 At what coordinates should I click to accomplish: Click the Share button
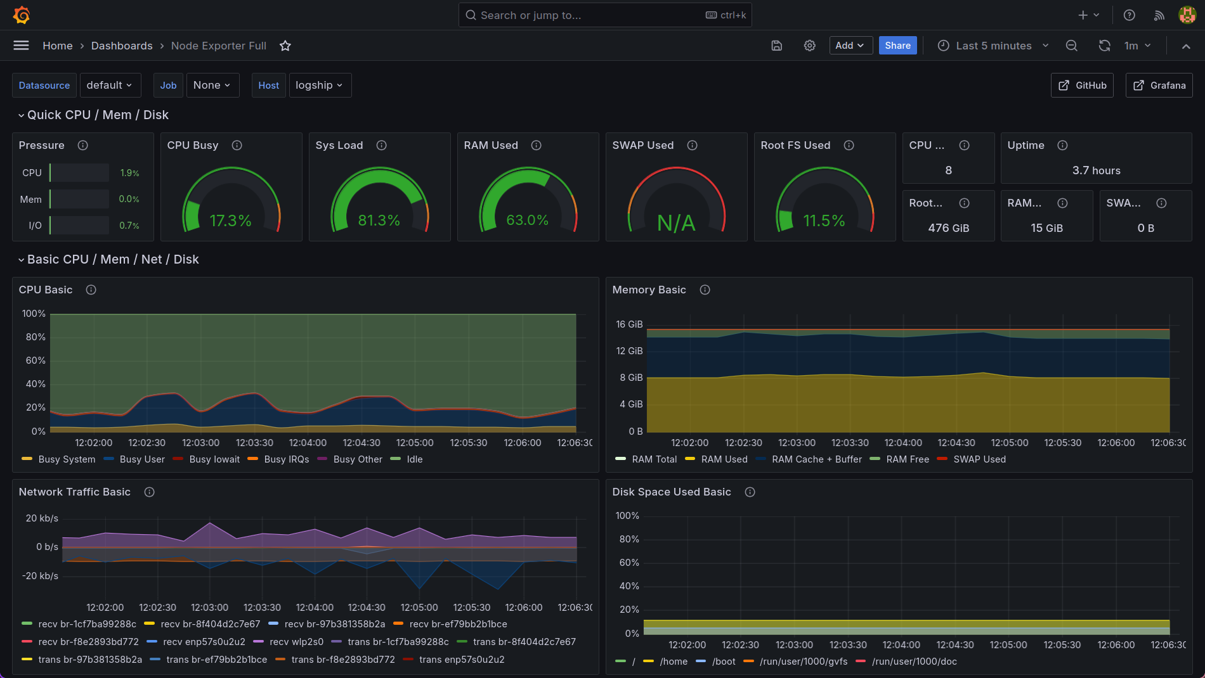(x=897, y=46)
